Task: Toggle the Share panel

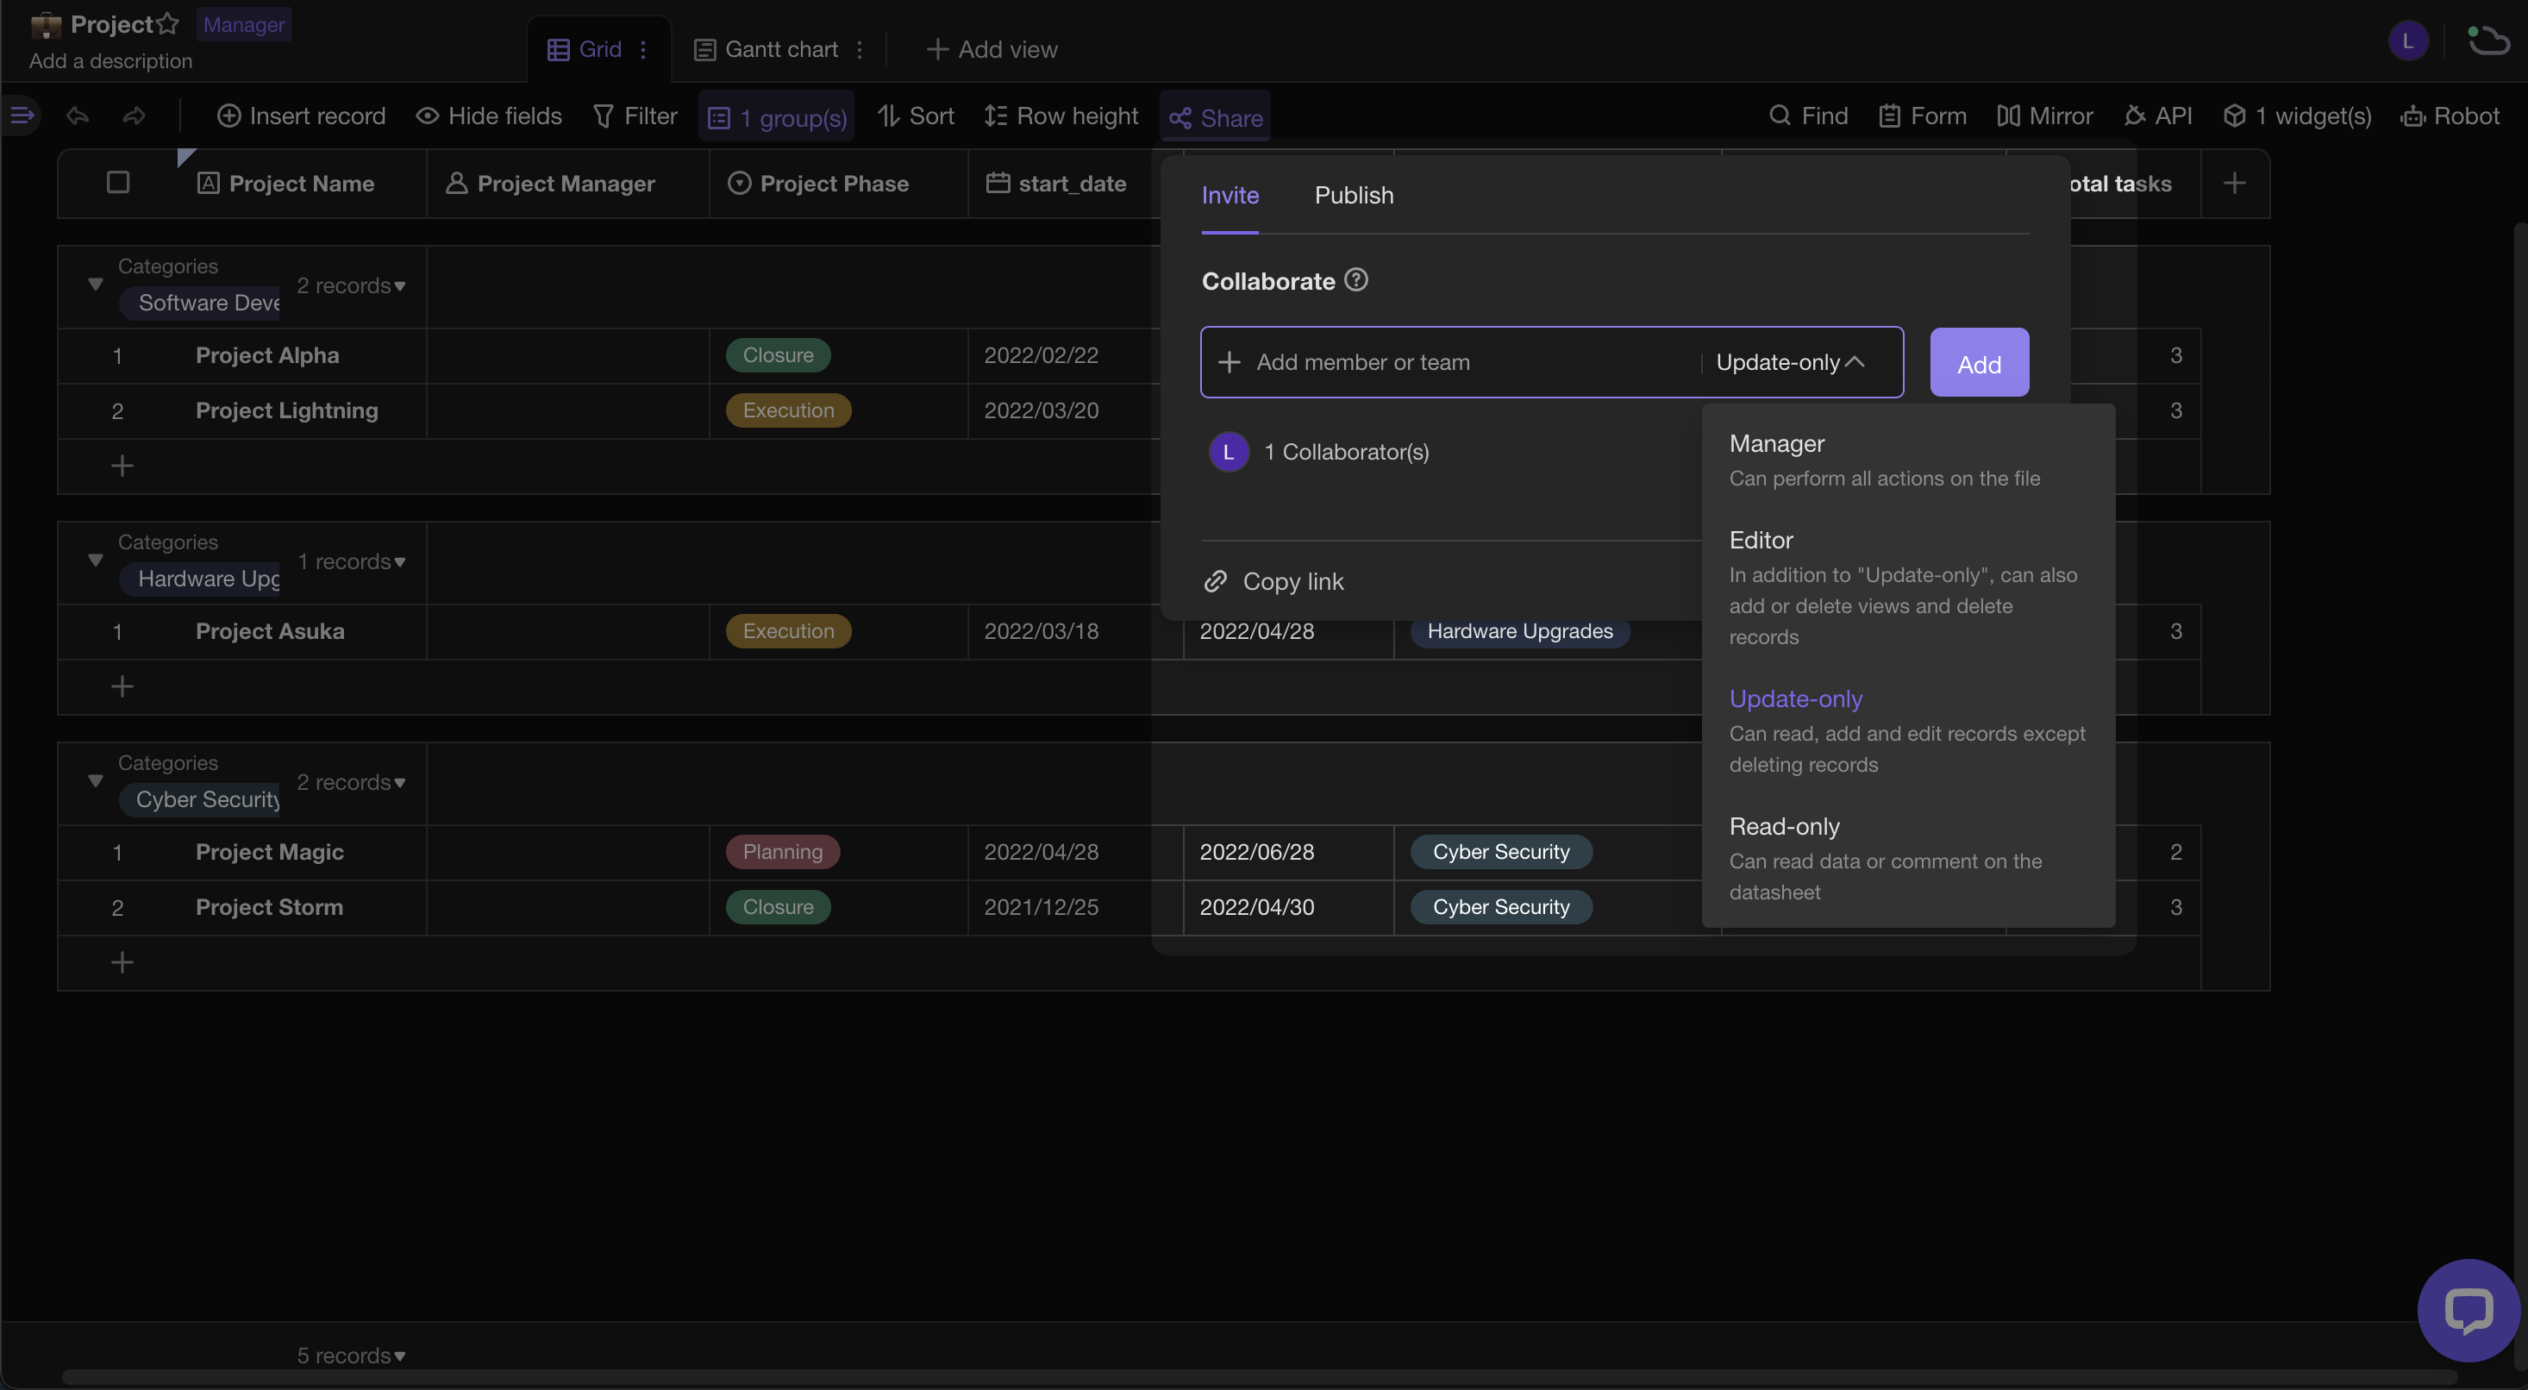Action: click(x=1215, y=118)
